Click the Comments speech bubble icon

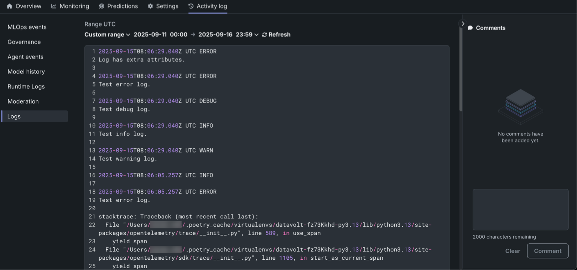point(470,28)
